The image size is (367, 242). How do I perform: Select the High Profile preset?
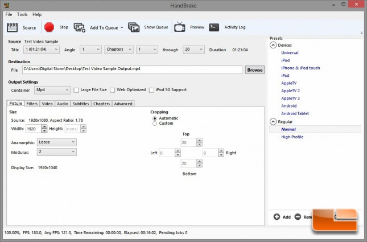tap(292, 137)
